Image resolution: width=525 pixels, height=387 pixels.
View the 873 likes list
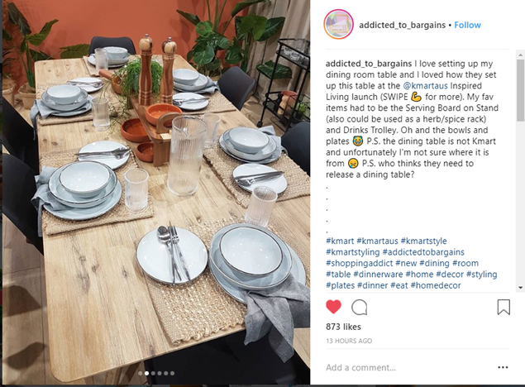click(343, 327)
